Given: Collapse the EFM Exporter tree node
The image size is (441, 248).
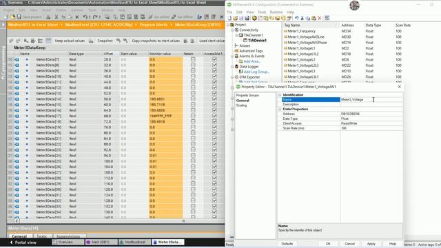Looking at the screenshot, I should coord(232,77).
